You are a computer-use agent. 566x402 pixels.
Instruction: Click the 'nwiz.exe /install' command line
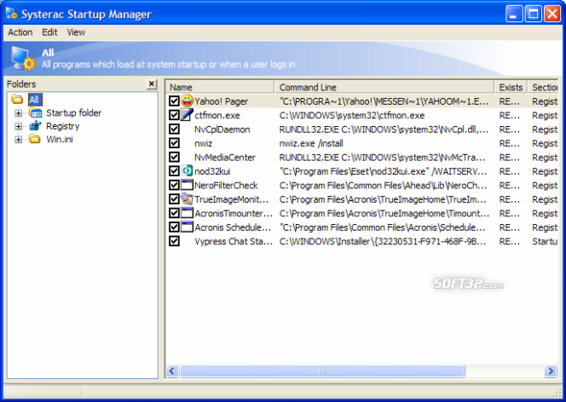[311, 143]
